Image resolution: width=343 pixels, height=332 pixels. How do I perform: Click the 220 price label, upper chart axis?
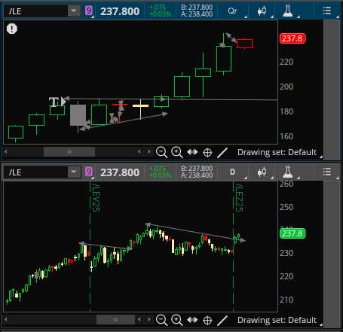coord(286,62)
